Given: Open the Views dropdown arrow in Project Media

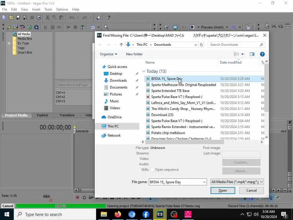Looking at the screenshot, I should 98,27.
